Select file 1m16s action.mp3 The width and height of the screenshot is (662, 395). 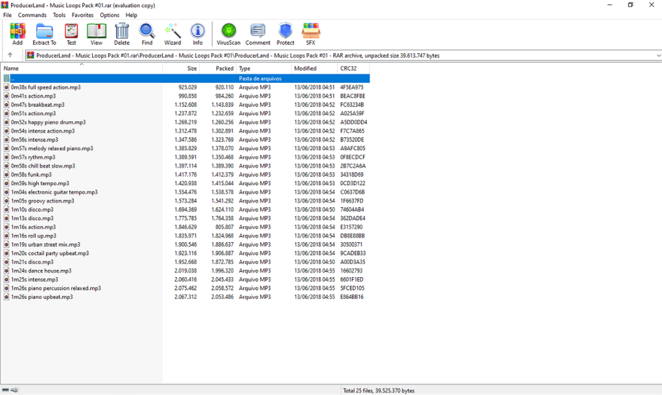coord(185,227)
